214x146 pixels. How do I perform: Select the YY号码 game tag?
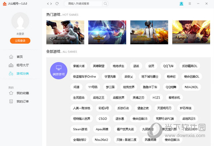[x=93, y=87]
